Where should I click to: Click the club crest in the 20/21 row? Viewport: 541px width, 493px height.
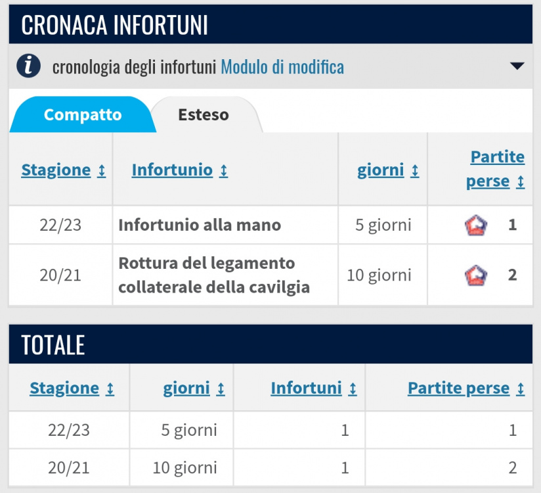tap(476, 275)
